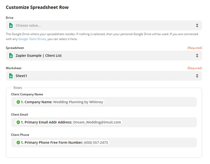This screenshot has width=210, height=164.
Task: Click QuickBooks icon in Company Name pill
Action: coord(18,102)
